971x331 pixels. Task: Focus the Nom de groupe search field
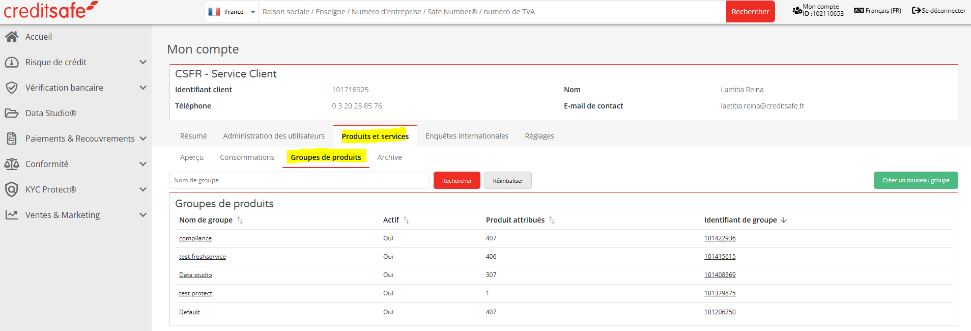tap(300, 180)
